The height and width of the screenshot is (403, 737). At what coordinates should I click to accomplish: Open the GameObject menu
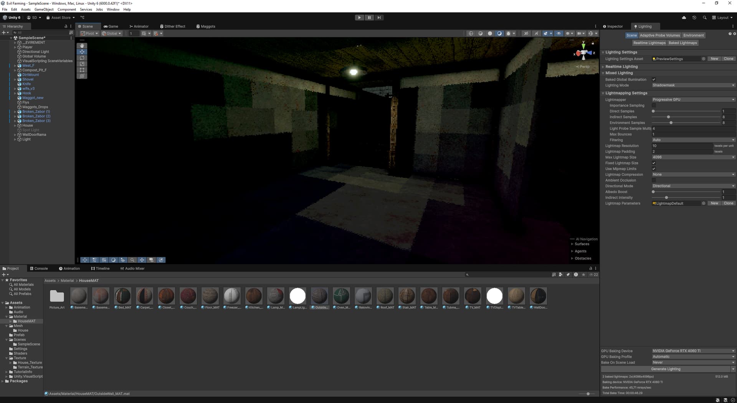tap(43, 9)
